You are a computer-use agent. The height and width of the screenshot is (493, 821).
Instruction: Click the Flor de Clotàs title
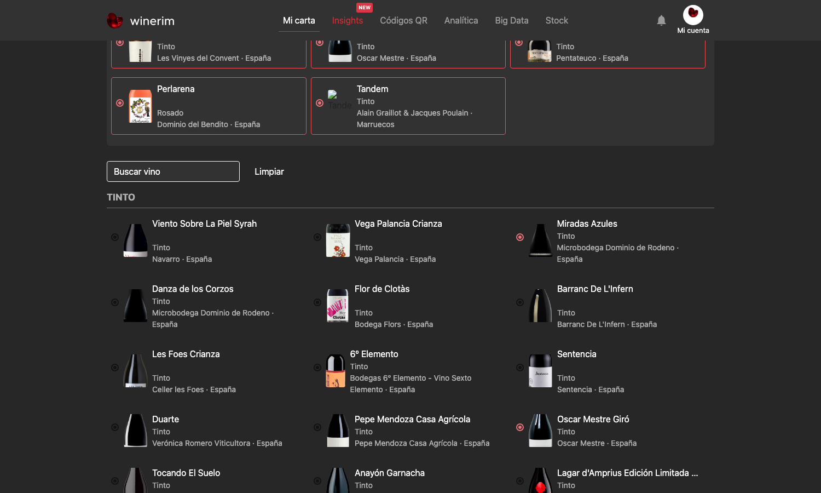coord(382,289)
